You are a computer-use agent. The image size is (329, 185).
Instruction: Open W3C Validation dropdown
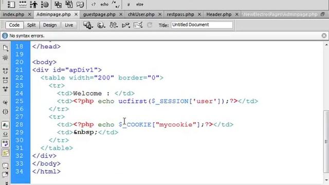pyautogui.click(x=126, y=25)
